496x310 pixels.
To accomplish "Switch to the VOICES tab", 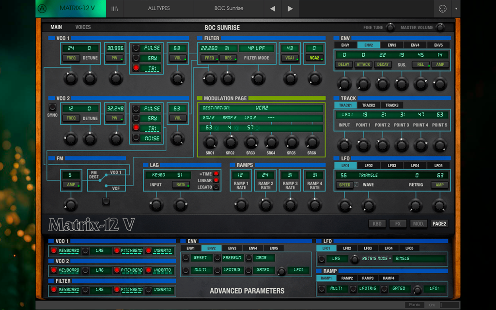I will point(83,27).
